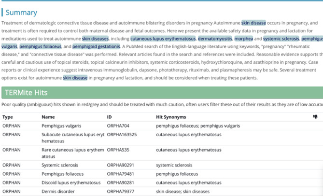This screenshot has height=196, width=323.
Task: Click highlighted 'systemic sclerosis' in summary
Action: pos(281,39)
